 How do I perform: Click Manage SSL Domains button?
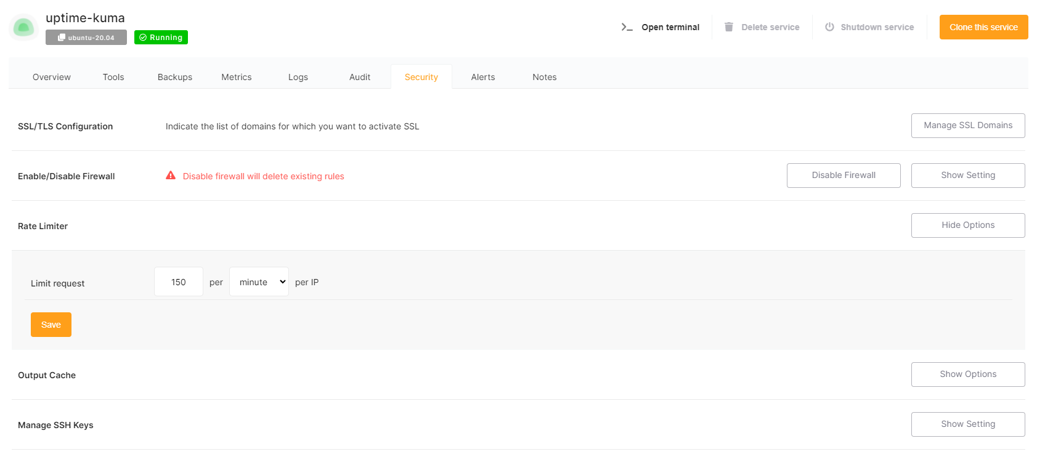967,126
